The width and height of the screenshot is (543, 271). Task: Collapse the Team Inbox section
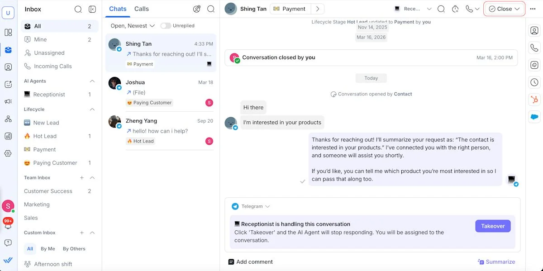click(x=92, y=178)
